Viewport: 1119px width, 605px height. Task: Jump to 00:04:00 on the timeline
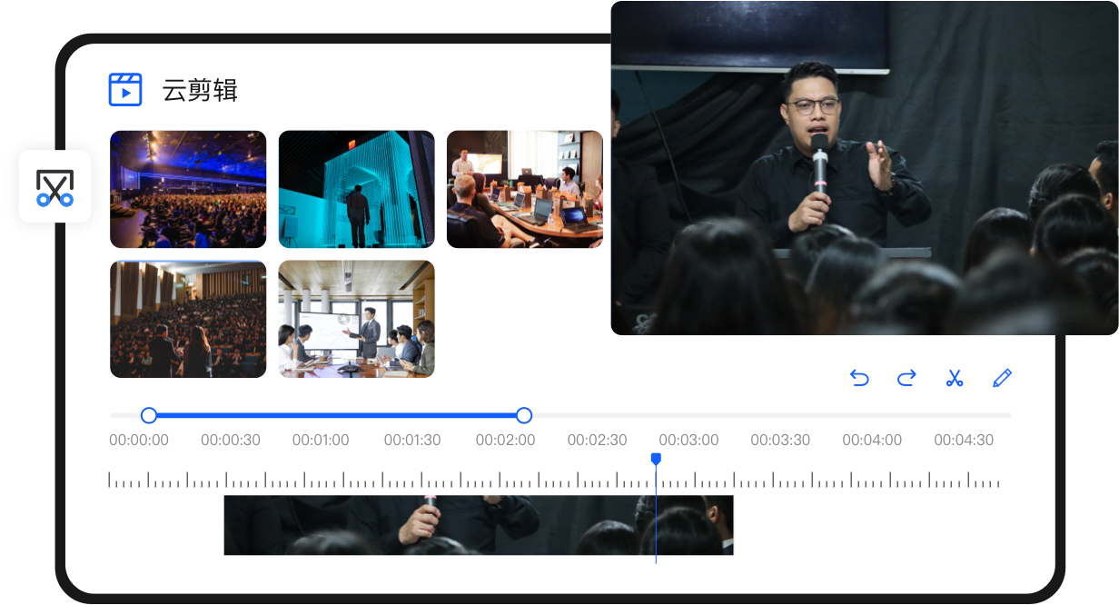tap(872, 440)
